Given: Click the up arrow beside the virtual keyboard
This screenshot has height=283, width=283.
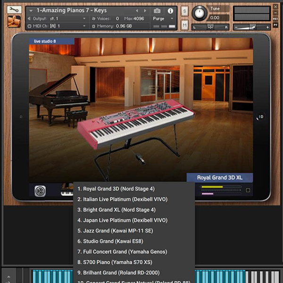Looking at the screenshot, I should click(8, 277).
